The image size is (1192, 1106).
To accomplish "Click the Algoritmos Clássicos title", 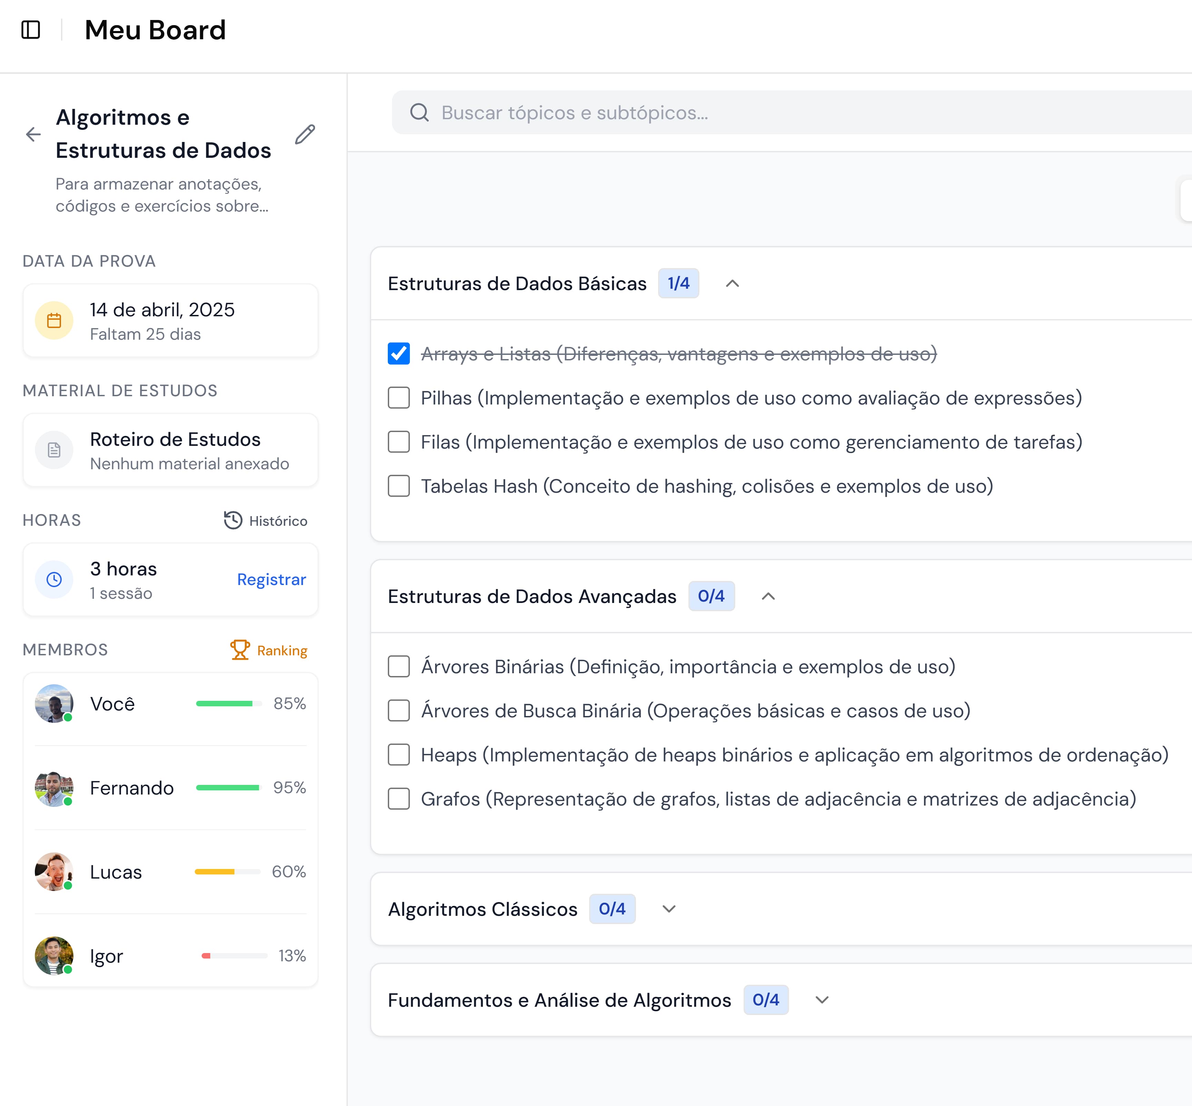I will [x=483, y=909].
